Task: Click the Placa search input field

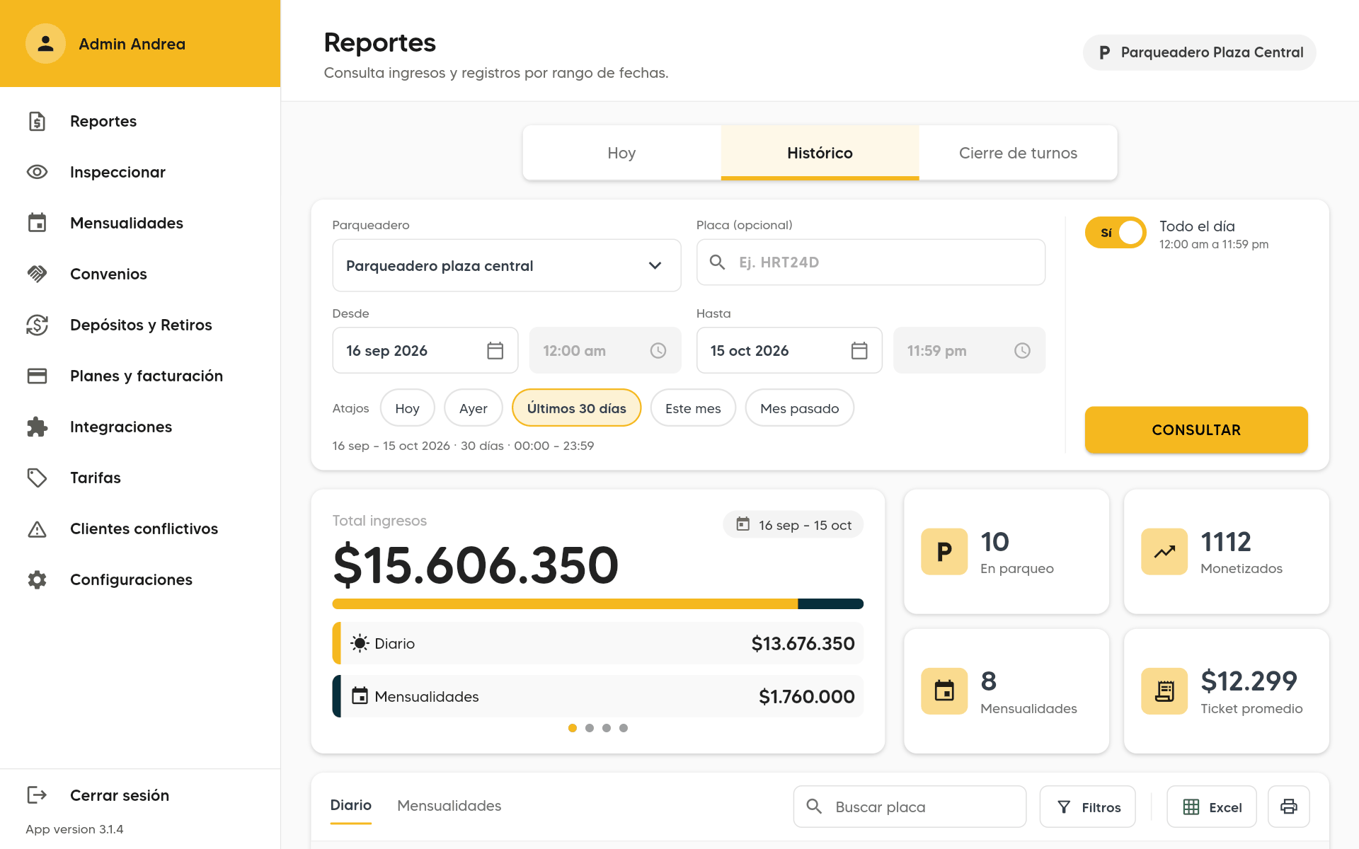Action: coord(871,262)
